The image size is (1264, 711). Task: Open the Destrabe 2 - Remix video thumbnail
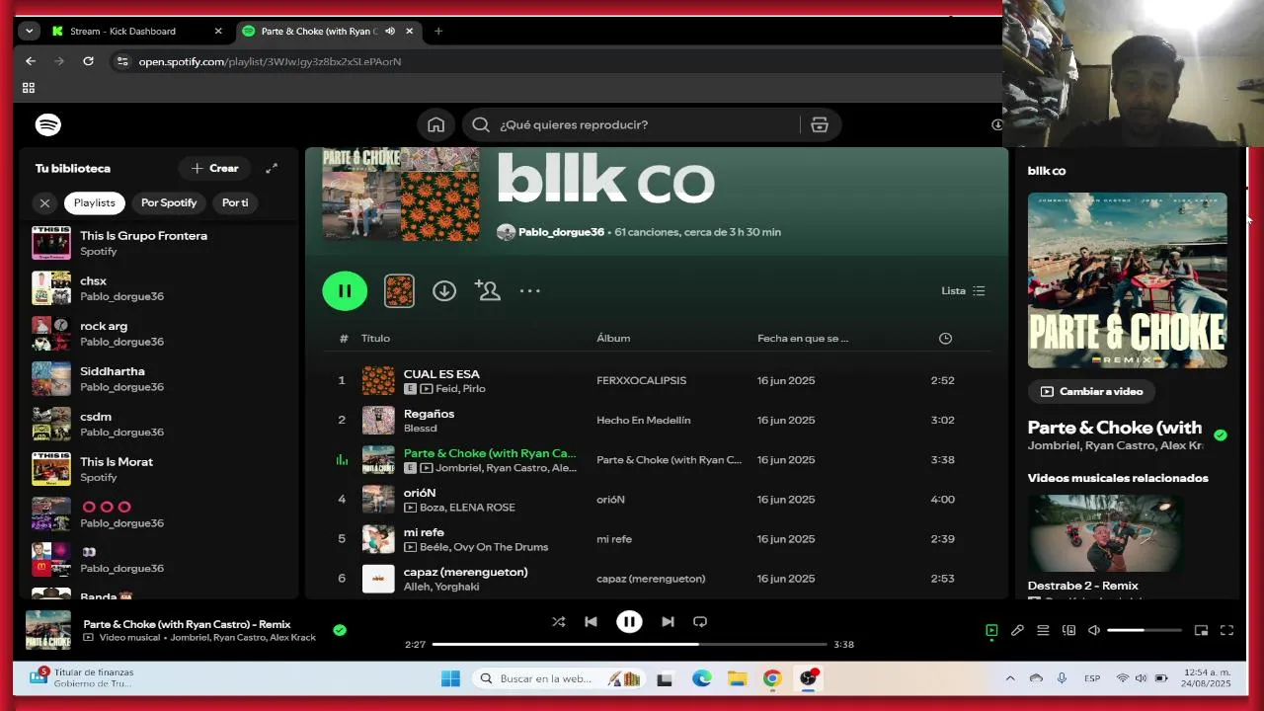click(x=1104, y=533)
